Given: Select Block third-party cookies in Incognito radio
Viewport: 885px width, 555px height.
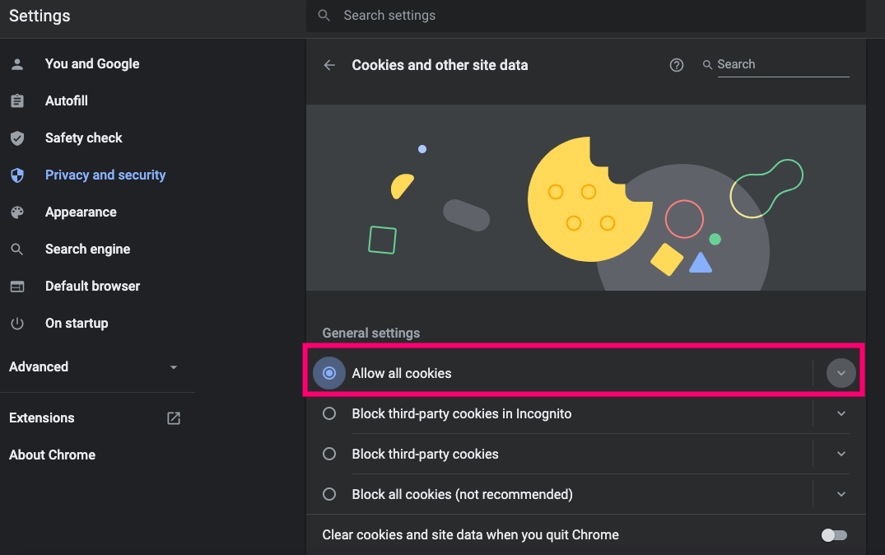Looking at the screenshot, I should [329, 414].
